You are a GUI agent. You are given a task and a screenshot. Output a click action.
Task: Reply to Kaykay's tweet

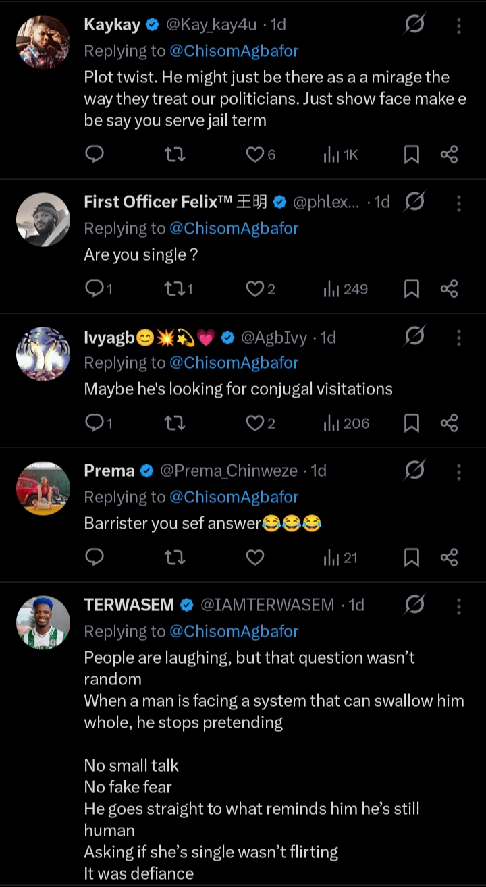(95, 155)
